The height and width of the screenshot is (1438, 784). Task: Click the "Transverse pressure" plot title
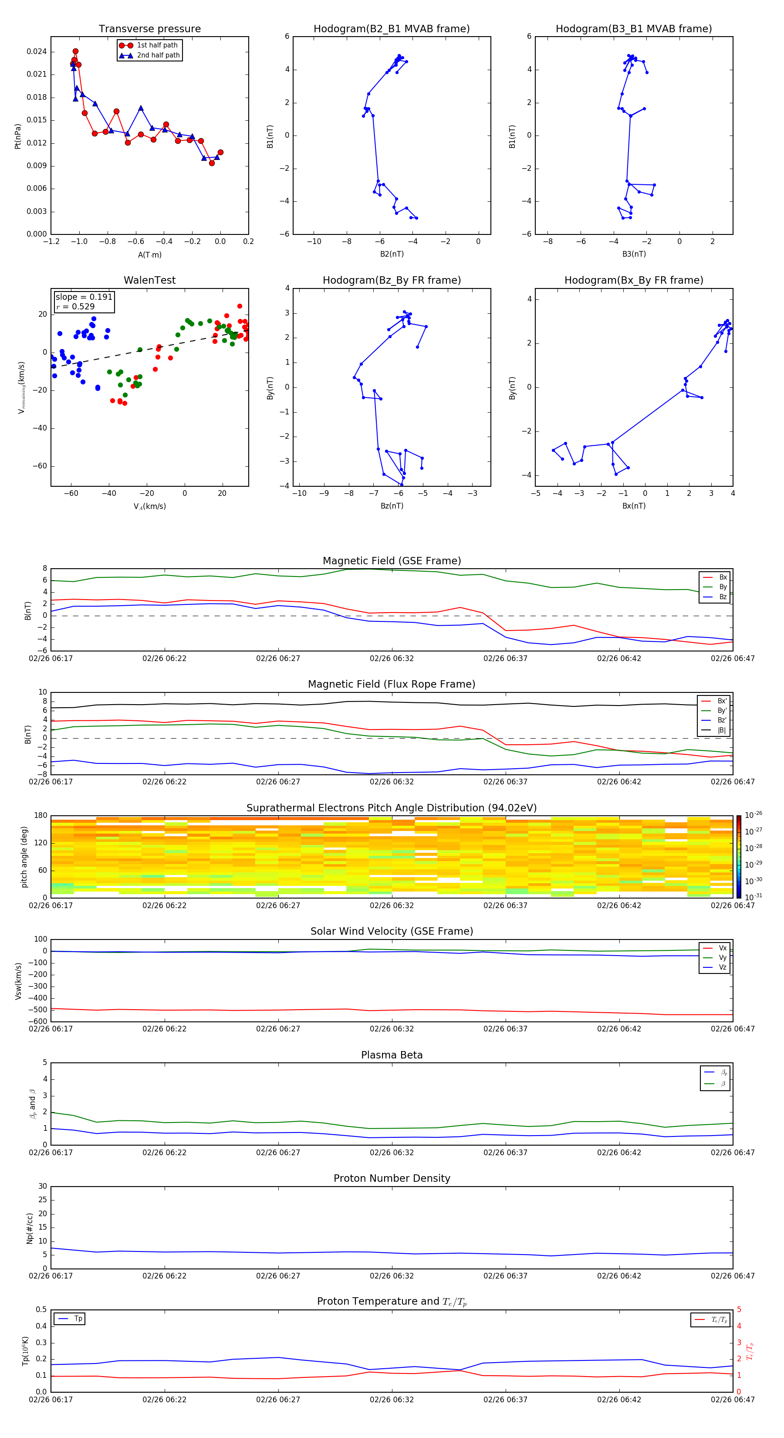click(149, 29)
